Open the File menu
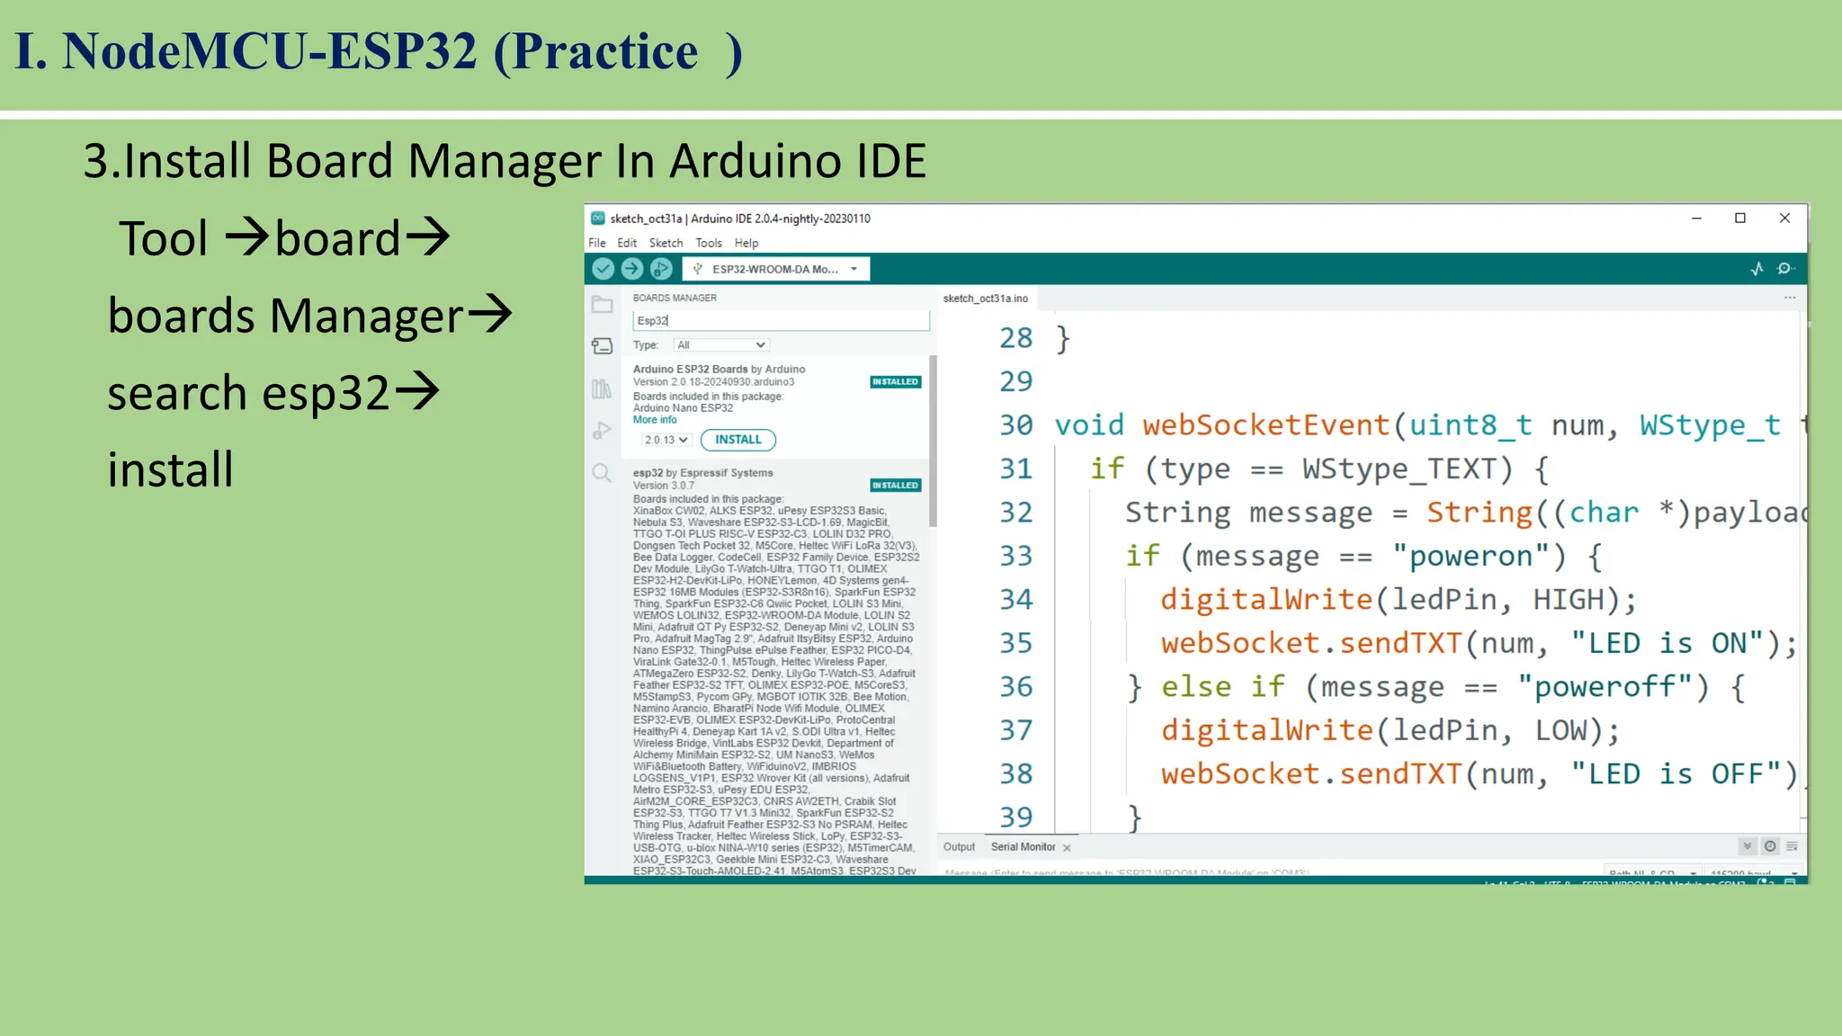 pos(597,243)
